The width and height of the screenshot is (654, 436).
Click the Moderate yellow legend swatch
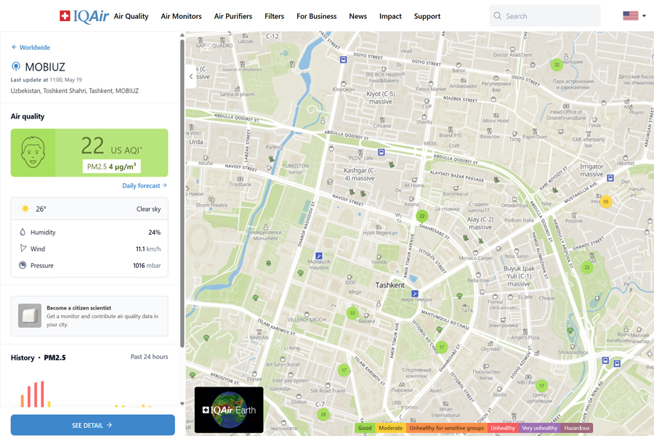(390, 428)
